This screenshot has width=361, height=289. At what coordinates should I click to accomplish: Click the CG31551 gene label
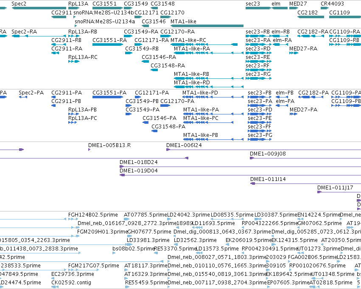coord(104,4)
